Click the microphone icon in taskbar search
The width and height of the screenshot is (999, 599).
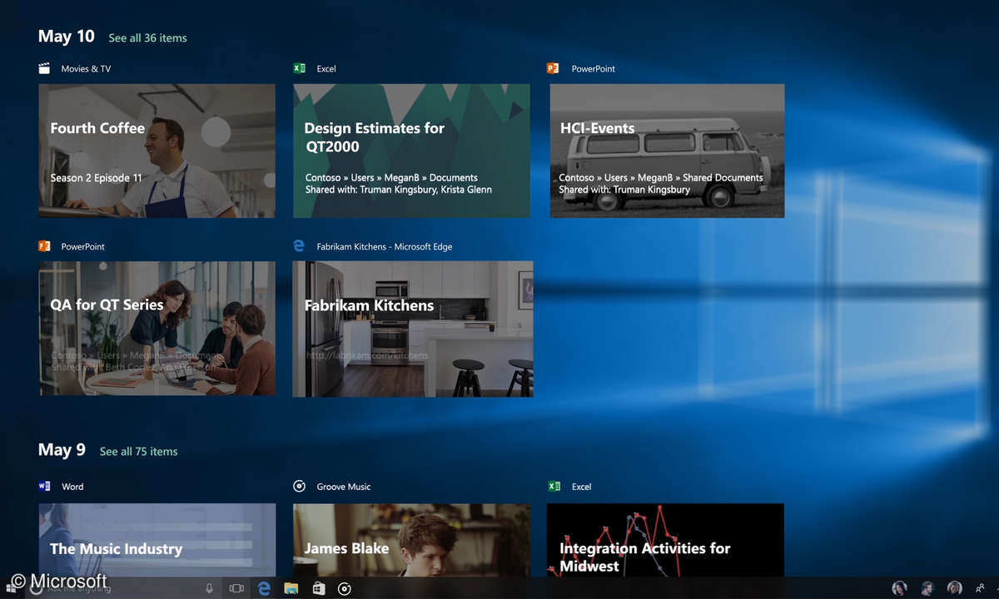point(209,588)
